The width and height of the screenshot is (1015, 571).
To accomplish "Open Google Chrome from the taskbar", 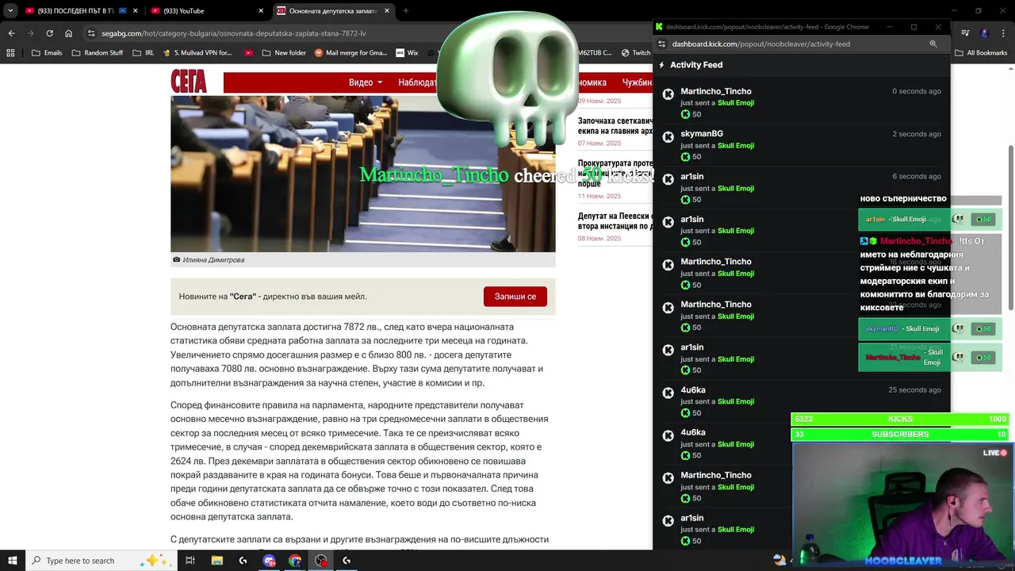I will [295, 560].
